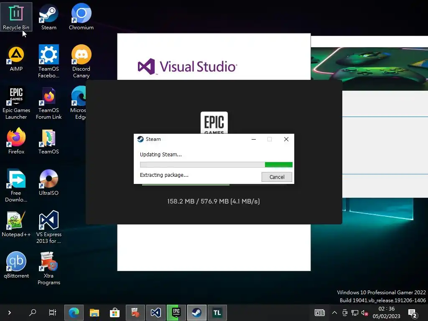Open the notification center icon
This screenshot has width=428, height=321.
coord(413,313)
